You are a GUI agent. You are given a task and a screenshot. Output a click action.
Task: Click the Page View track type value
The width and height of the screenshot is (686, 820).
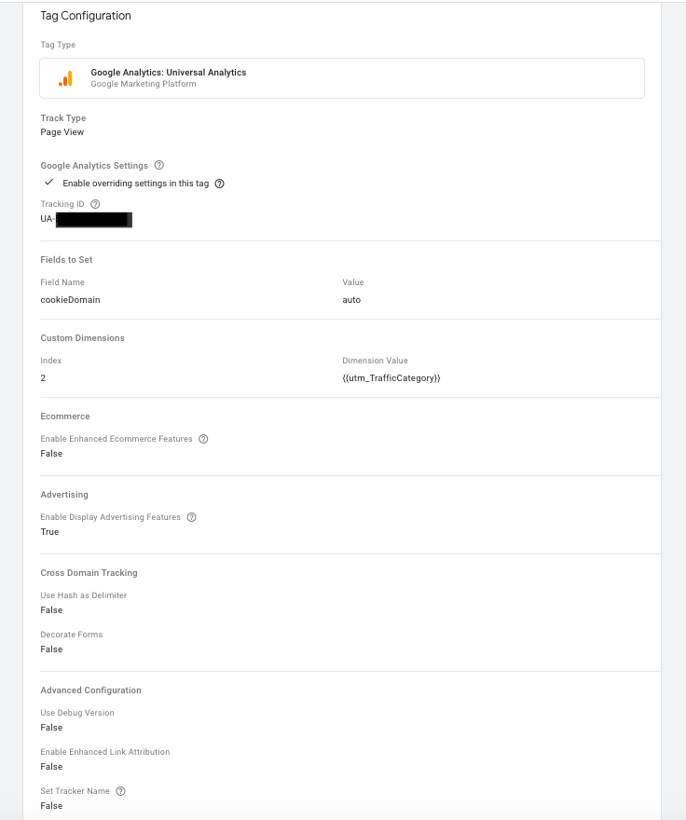coord(62,132)
